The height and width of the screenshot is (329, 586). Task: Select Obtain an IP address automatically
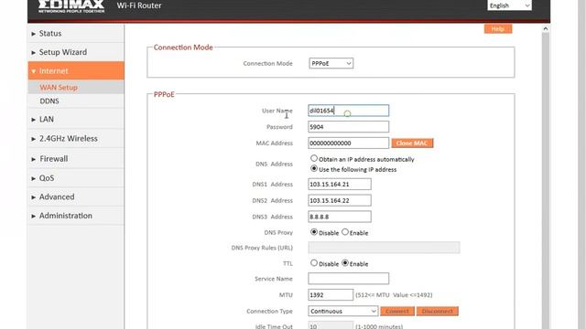(314, 158)
